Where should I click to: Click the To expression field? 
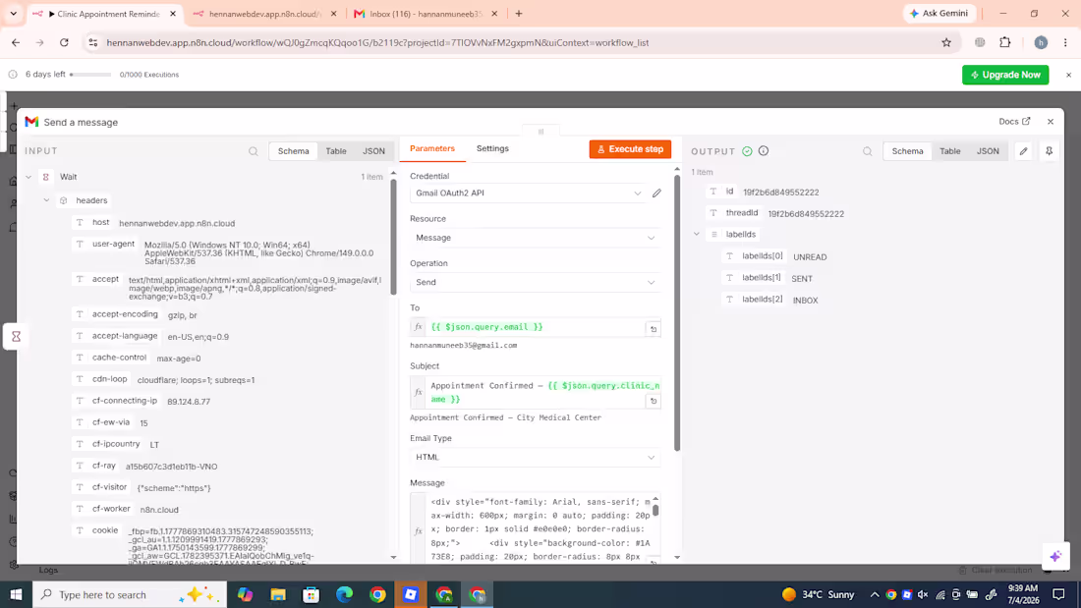coord(536,327)
